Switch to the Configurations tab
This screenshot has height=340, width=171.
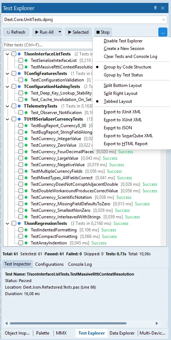[x=50, y=264]
